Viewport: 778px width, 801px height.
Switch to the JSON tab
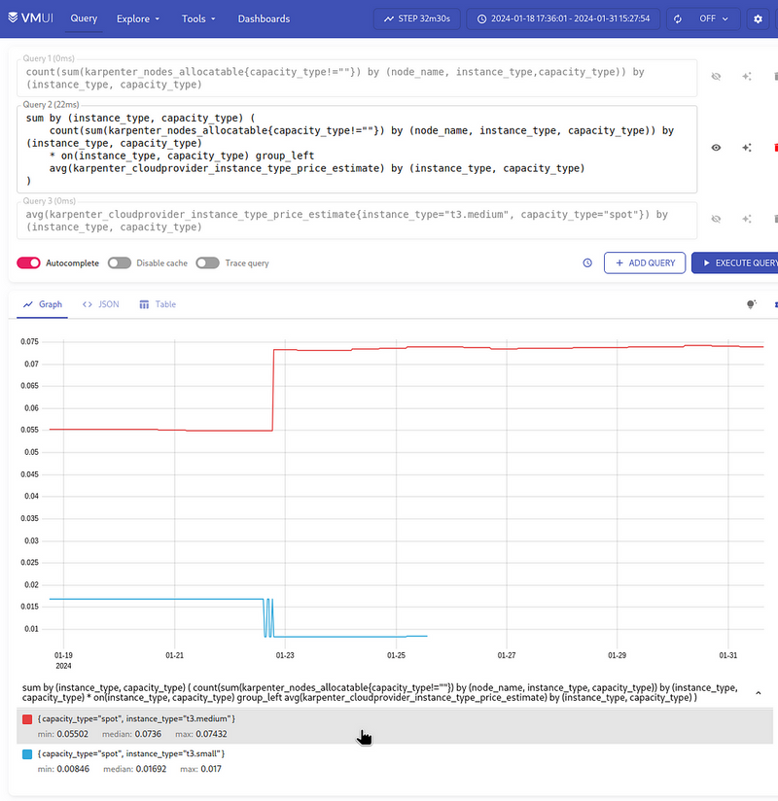(x=100, y=304)
